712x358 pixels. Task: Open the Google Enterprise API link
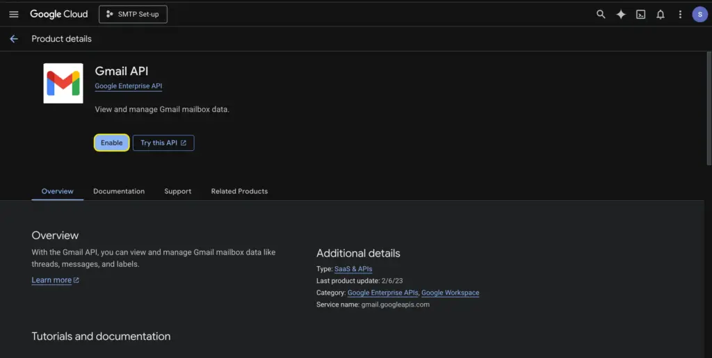click(x=129, y=86)
